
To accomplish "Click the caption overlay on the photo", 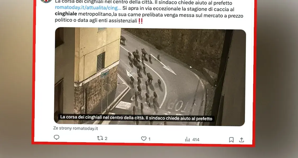I will [136, 118].
